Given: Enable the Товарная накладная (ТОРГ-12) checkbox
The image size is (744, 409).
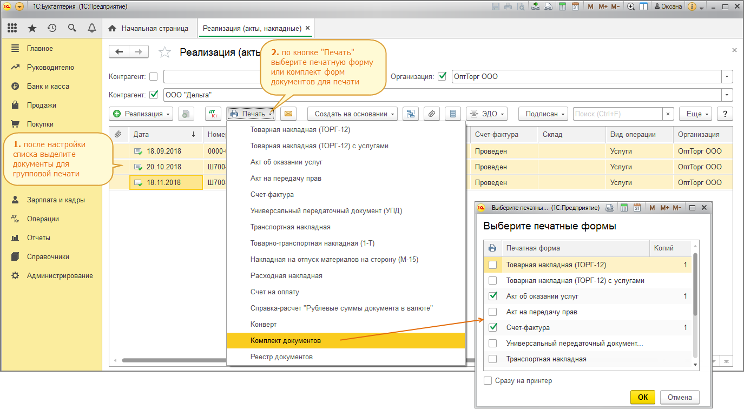Looking at the screenshot, I should (x=492, y=265).
